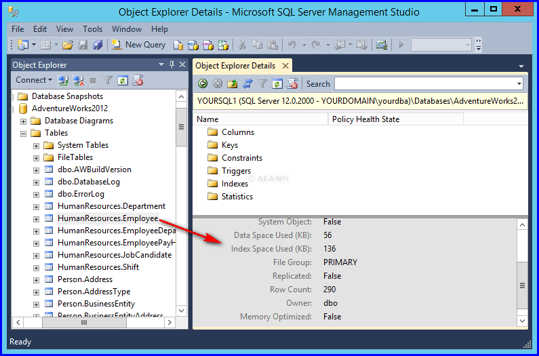The width and height of the screenshot is (539, 356).
Task: Go Forward in Object Explorer Details
Action: [218, 83]
